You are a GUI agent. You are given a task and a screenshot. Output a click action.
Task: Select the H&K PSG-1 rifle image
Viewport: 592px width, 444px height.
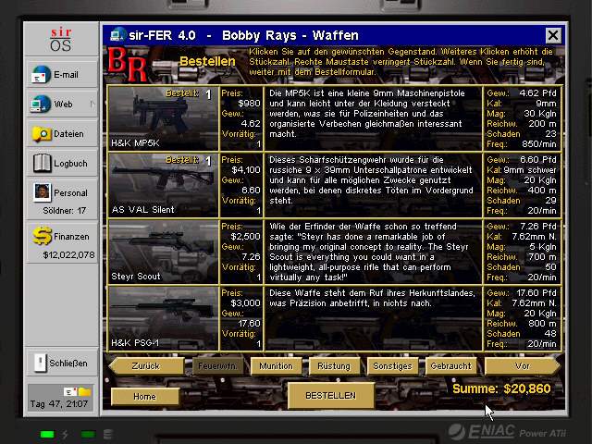tap(163, 318)
